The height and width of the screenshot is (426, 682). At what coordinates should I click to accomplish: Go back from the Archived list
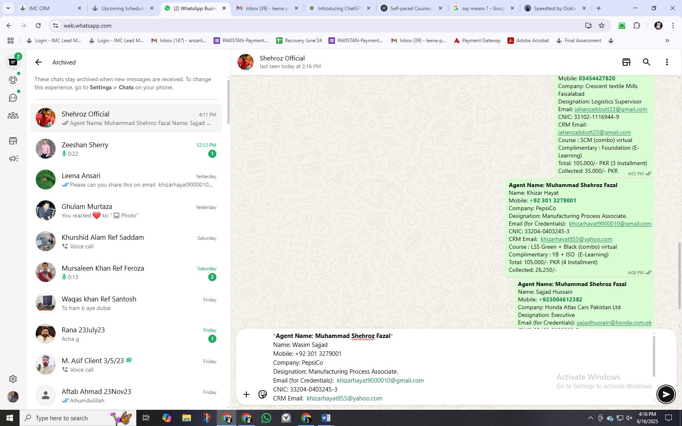(39, 62)
